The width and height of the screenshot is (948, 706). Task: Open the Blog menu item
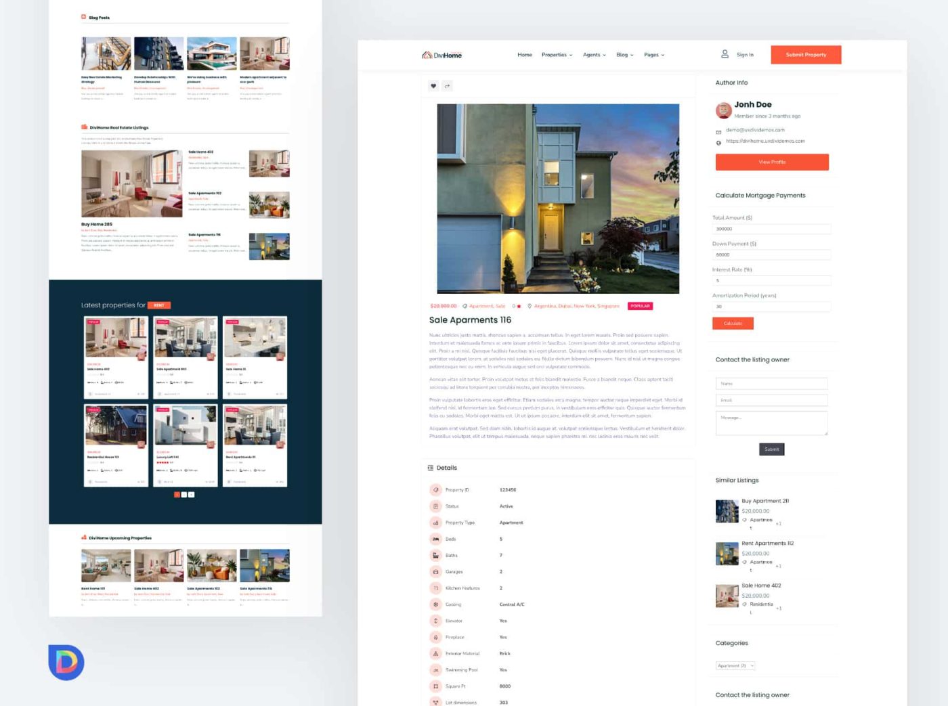[624, 55]
